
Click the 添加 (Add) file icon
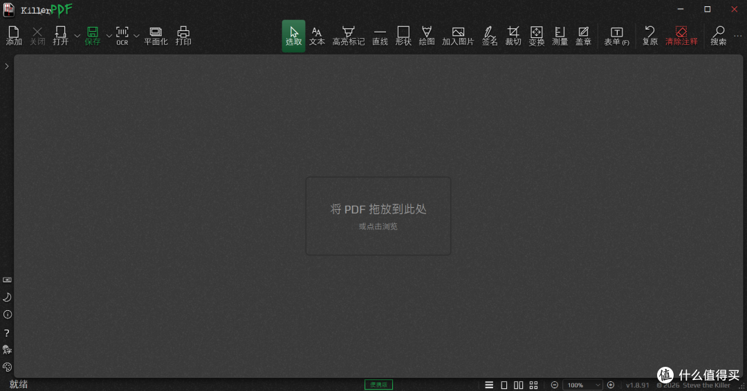click(x=14, y=36)
